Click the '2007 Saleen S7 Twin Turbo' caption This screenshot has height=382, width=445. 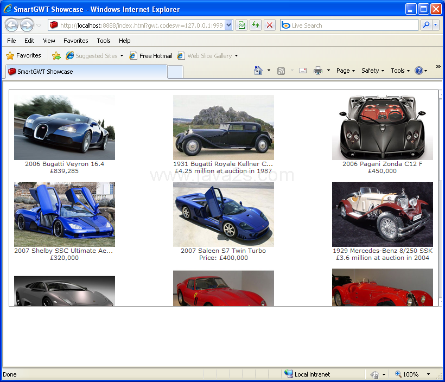click(x=224, y=251)
